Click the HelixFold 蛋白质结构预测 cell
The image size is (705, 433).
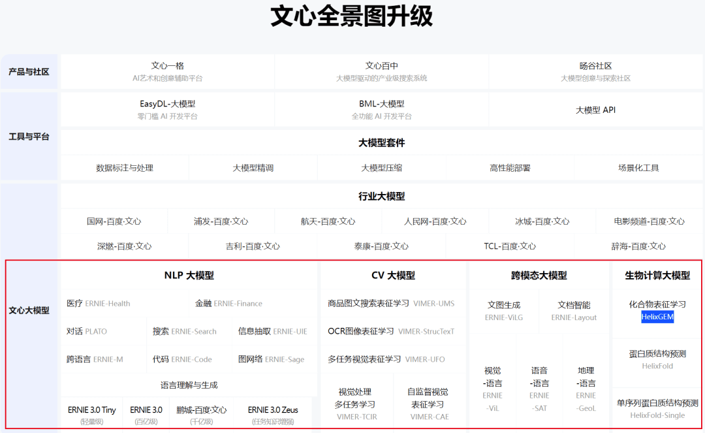[657, 359]
